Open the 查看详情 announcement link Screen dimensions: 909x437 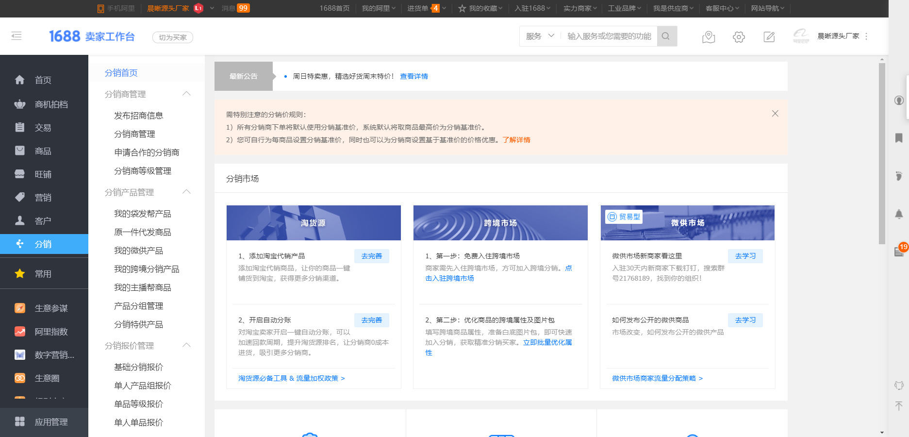(414, 76)
